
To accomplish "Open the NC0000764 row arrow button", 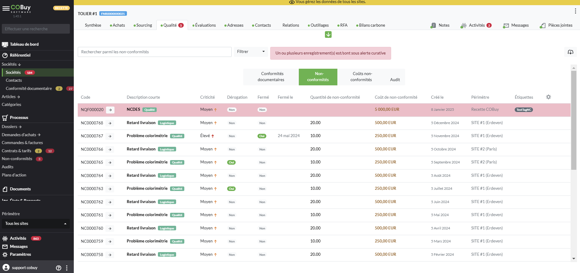I will tap(110, 176).
